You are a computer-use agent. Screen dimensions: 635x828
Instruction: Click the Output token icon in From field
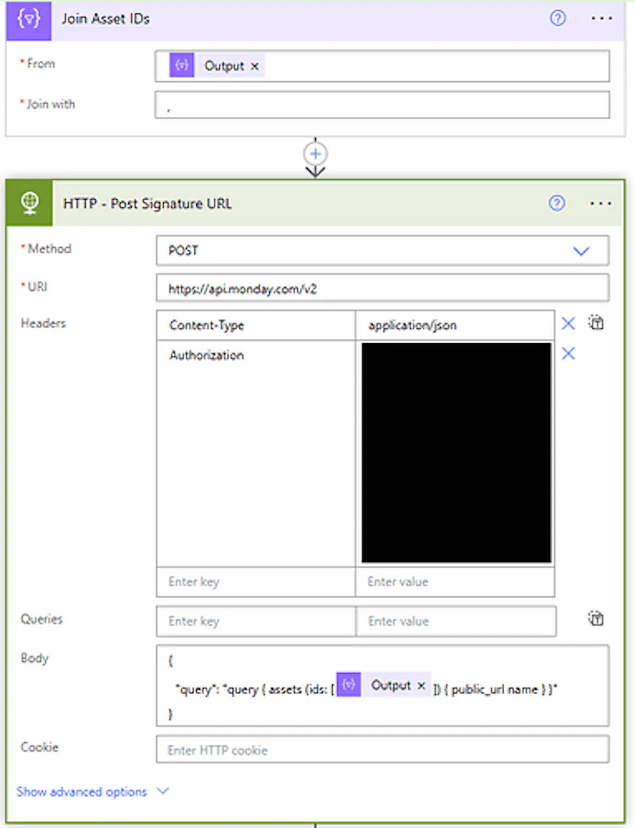pos(182,65)
